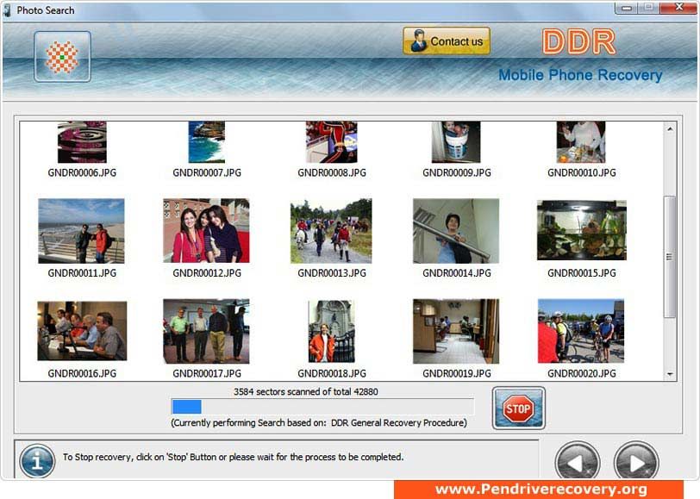700x499 pixels.
Task: Click the '3584 sectors scanned of total 42880' text
Action: pos(306,392)
